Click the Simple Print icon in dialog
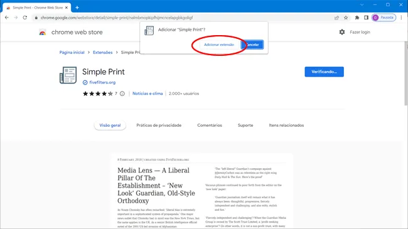 click(149, 31)
